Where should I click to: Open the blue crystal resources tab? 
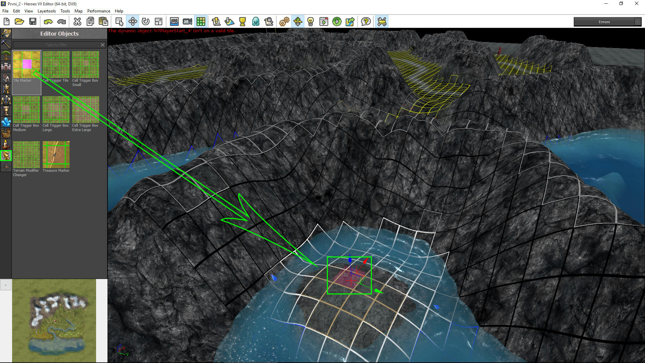(6, 122)
